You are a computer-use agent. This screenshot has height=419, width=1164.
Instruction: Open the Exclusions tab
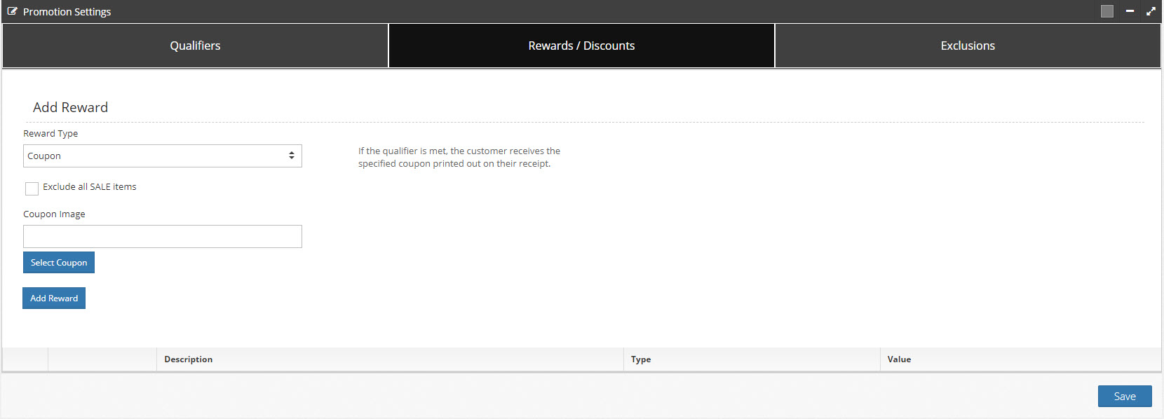click(968, 46)
